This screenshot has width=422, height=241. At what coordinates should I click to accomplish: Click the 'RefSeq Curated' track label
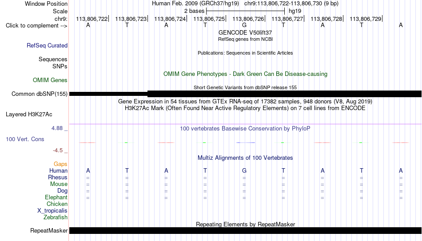click(47, 45)
